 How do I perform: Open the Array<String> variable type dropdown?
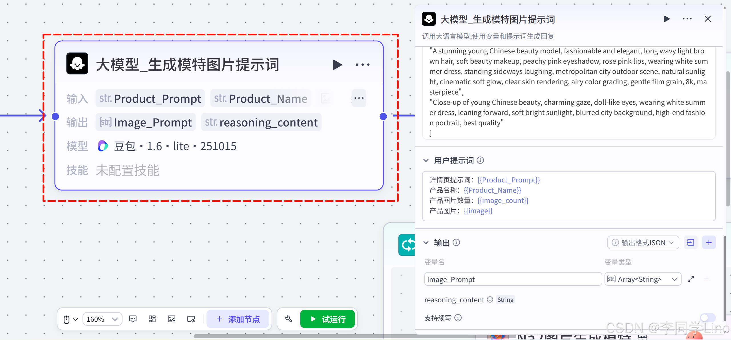point(642,279)
